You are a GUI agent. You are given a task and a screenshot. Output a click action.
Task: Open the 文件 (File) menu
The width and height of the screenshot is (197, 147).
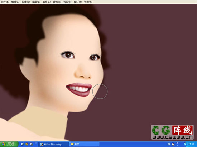[x=5, y=2]
